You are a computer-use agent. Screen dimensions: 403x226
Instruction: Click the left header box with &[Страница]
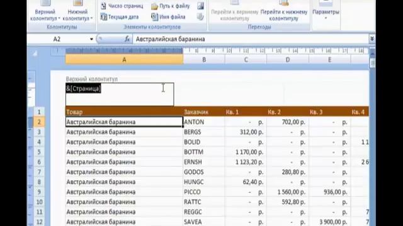[x=120, y=94]
